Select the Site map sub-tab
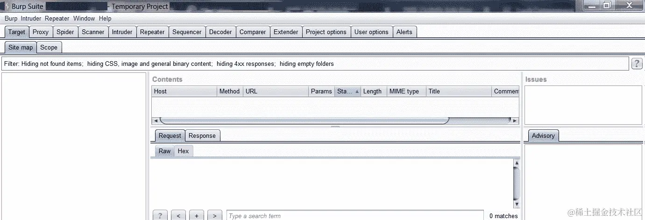This screenshot has width=645, height=220. click(21, 47)
